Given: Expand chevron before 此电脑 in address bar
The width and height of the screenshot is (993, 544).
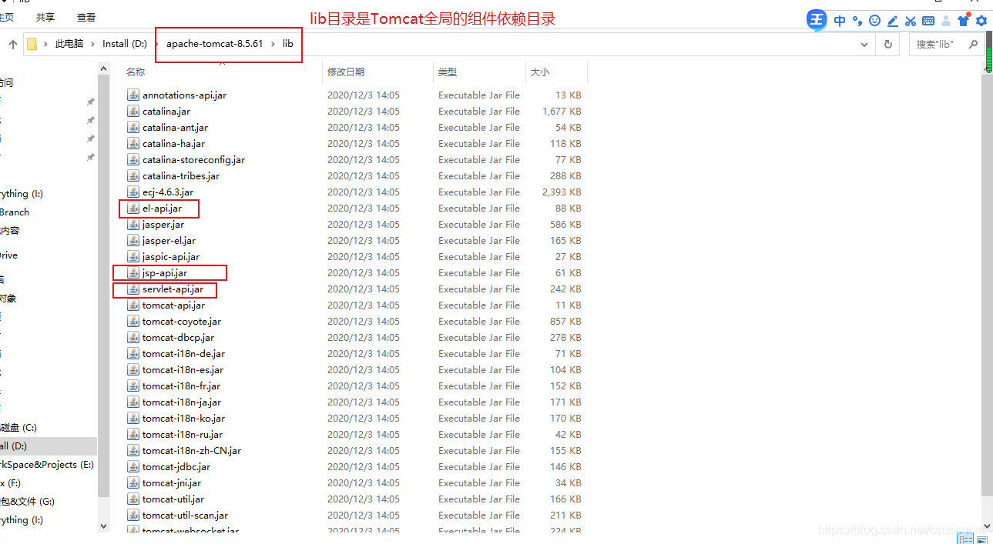Looking at the screenshot, I should tap(46, 45).
